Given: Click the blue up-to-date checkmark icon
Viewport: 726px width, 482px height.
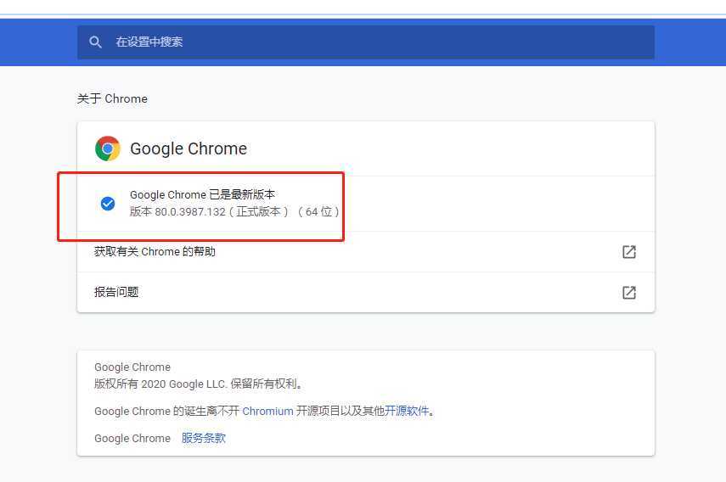Looking at the screenshot, I should point(108,204).
